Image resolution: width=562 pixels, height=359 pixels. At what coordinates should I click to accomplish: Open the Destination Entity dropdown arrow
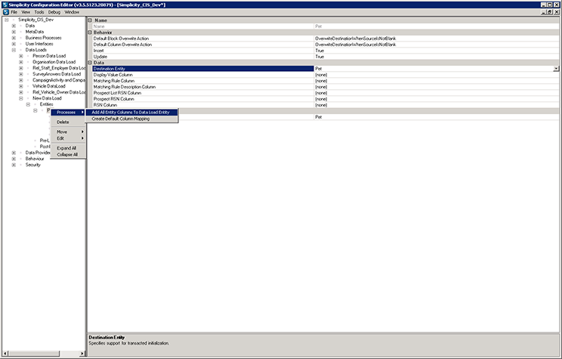(x=556, y=69)
